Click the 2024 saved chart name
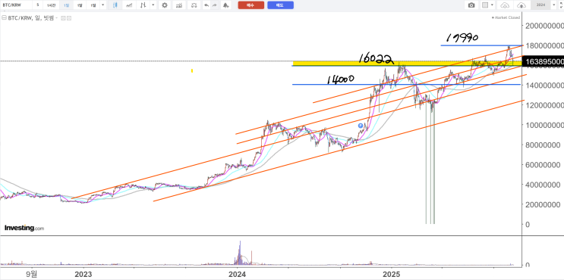The height and width of the screenshot is (280, 564). click(x=540, y=5)
